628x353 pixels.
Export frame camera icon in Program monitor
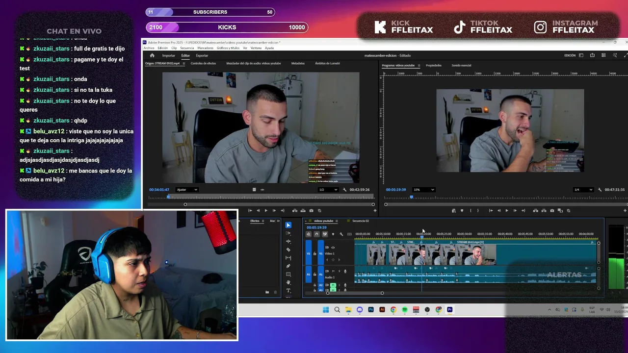(x=552, y=211)
